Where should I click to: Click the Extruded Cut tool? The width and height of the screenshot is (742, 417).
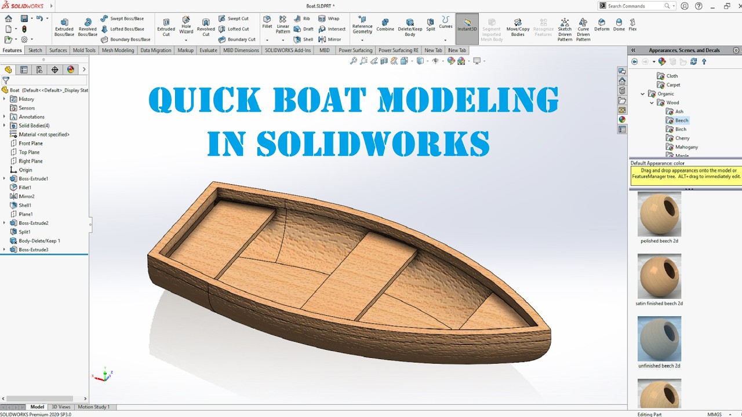[166, 27]
